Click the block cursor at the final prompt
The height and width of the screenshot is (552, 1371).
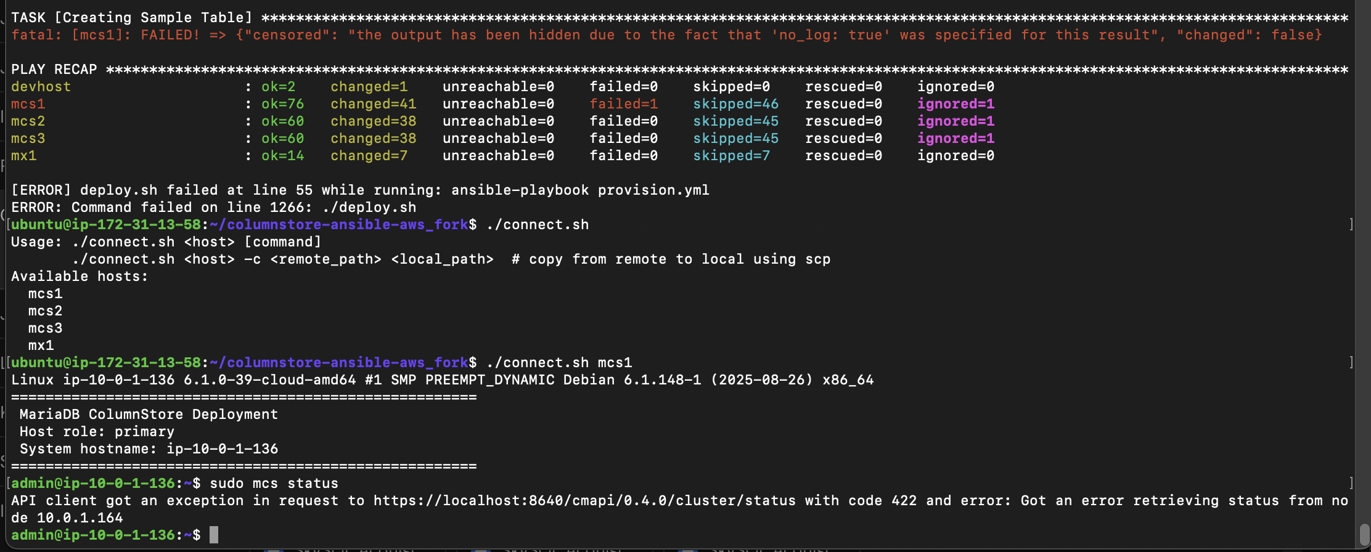(x=214, y=535)
